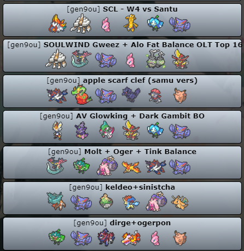This screenshot has height=251, width=244.
Task: Click Skeledirge icon in dirge+ogerpon team
Action: point(131,237)
